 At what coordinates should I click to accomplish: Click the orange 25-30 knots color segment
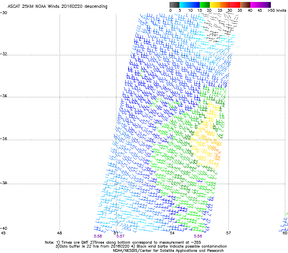click(225, 5)
